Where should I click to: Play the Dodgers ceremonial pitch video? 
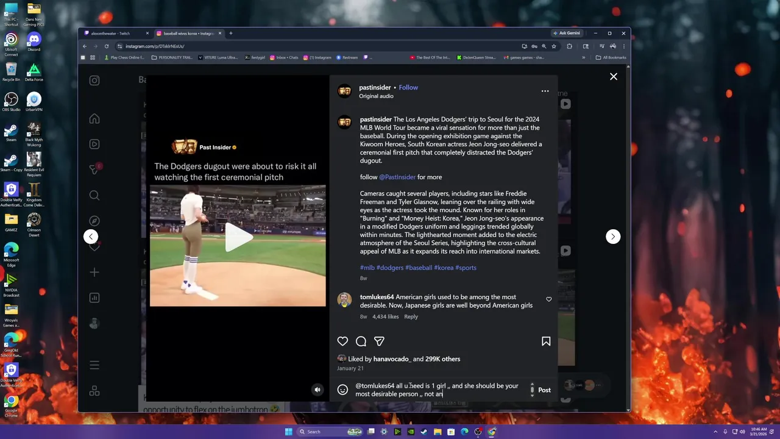(238, 237)
